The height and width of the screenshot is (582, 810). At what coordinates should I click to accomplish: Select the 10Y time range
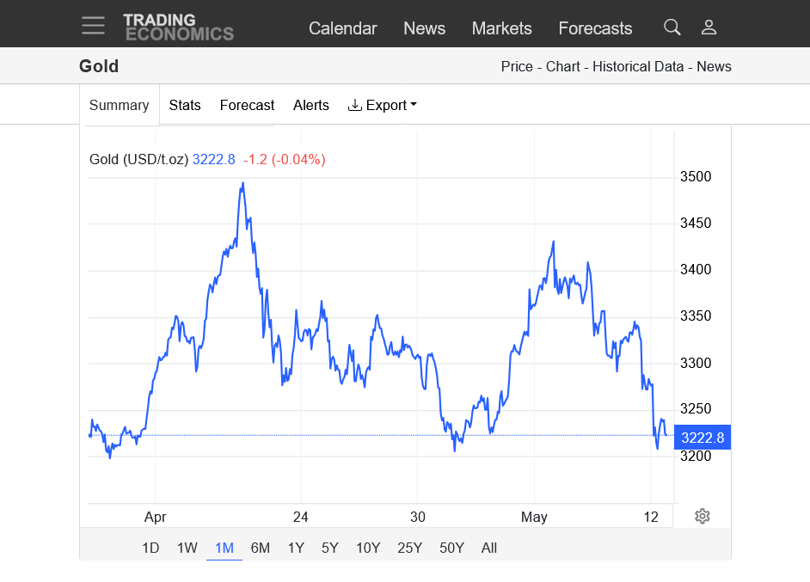pyautogui.click(x=368, y=548)
